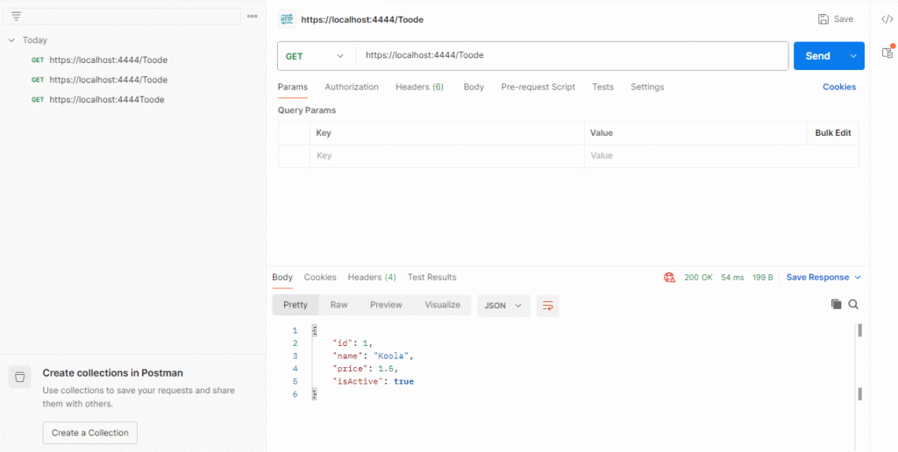Click the filter icon in history sidebar
The width and height of the screenshot is (898, 452).
pos(16,17)
